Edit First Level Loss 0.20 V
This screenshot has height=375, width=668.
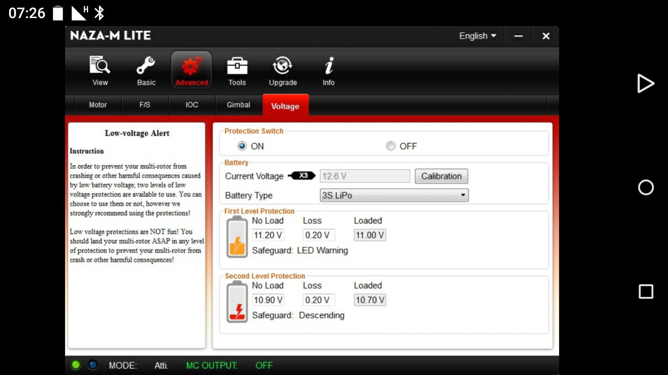319,235
